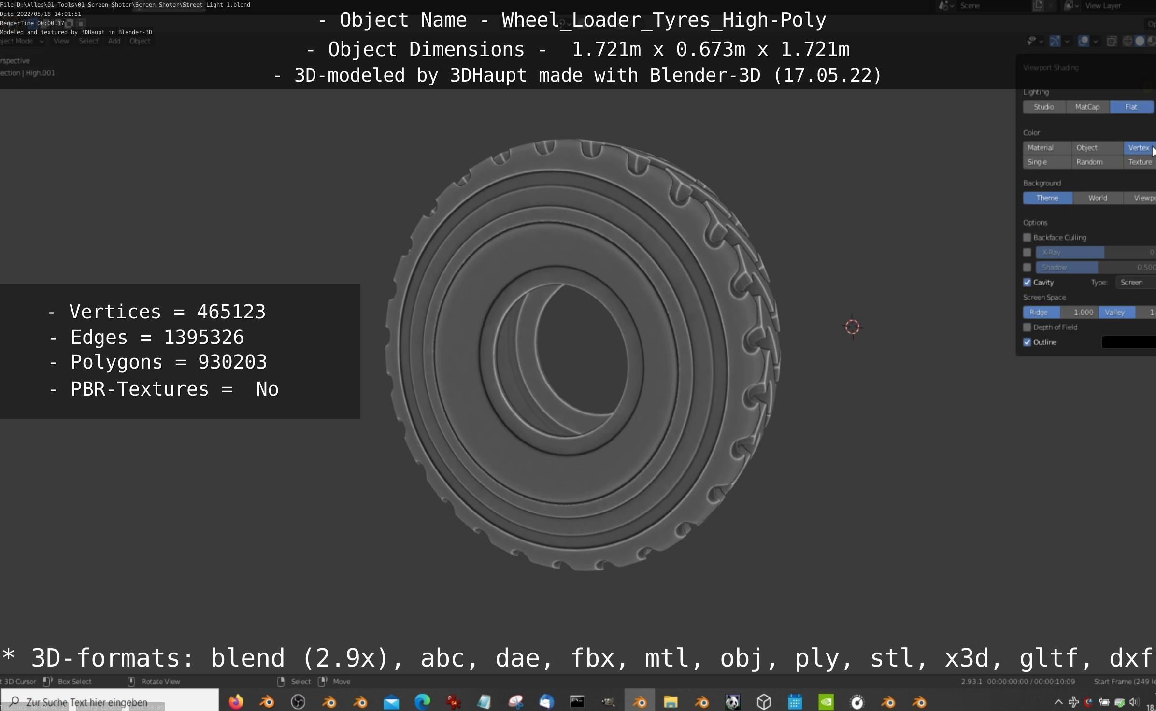The image size is (1156, 711).
Task: Enable the Shadow checkbox
Action: 1027,267
